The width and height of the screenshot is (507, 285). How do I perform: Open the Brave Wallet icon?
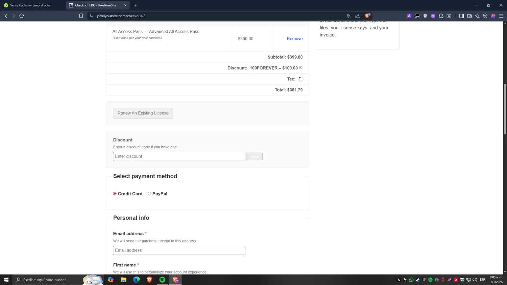pos(469,16)
